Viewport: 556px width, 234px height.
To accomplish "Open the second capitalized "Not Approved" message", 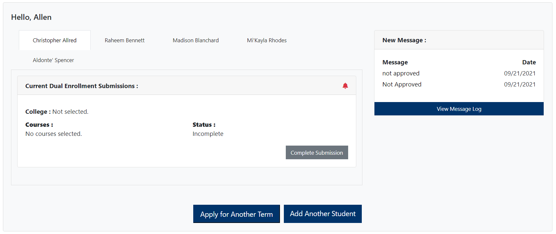I will 402,84.
